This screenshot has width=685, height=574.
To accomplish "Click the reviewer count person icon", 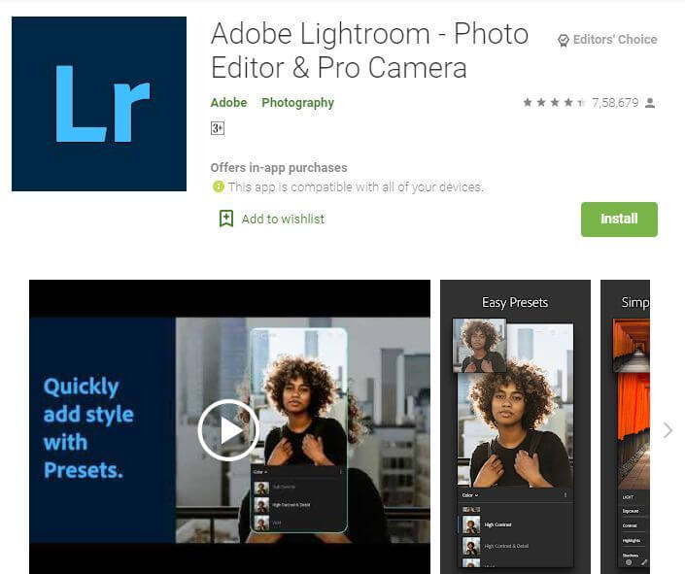I will 650,103.
